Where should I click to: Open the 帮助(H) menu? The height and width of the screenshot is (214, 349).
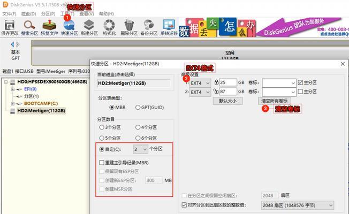pos(107,14)
